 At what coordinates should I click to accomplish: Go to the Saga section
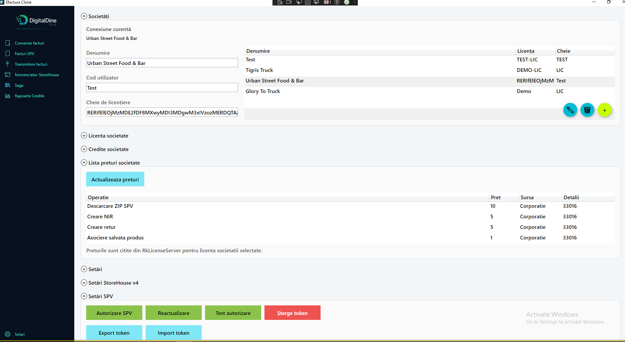(x=19, y=85)
